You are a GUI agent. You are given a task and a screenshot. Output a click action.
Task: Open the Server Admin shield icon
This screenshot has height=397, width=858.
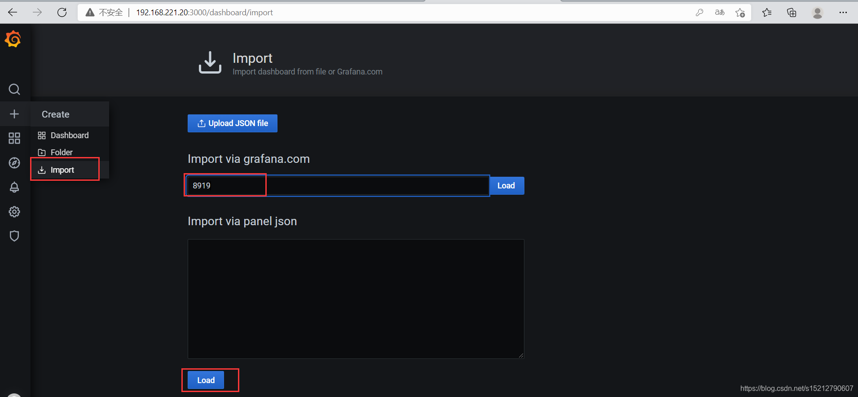14,236
